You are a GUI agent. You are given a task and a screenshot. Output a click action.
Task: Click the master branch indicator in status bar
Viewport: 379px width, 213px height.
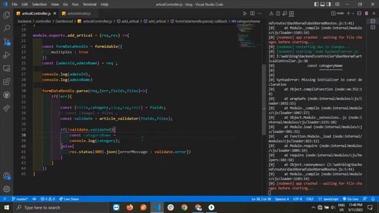tap(20, 199)
